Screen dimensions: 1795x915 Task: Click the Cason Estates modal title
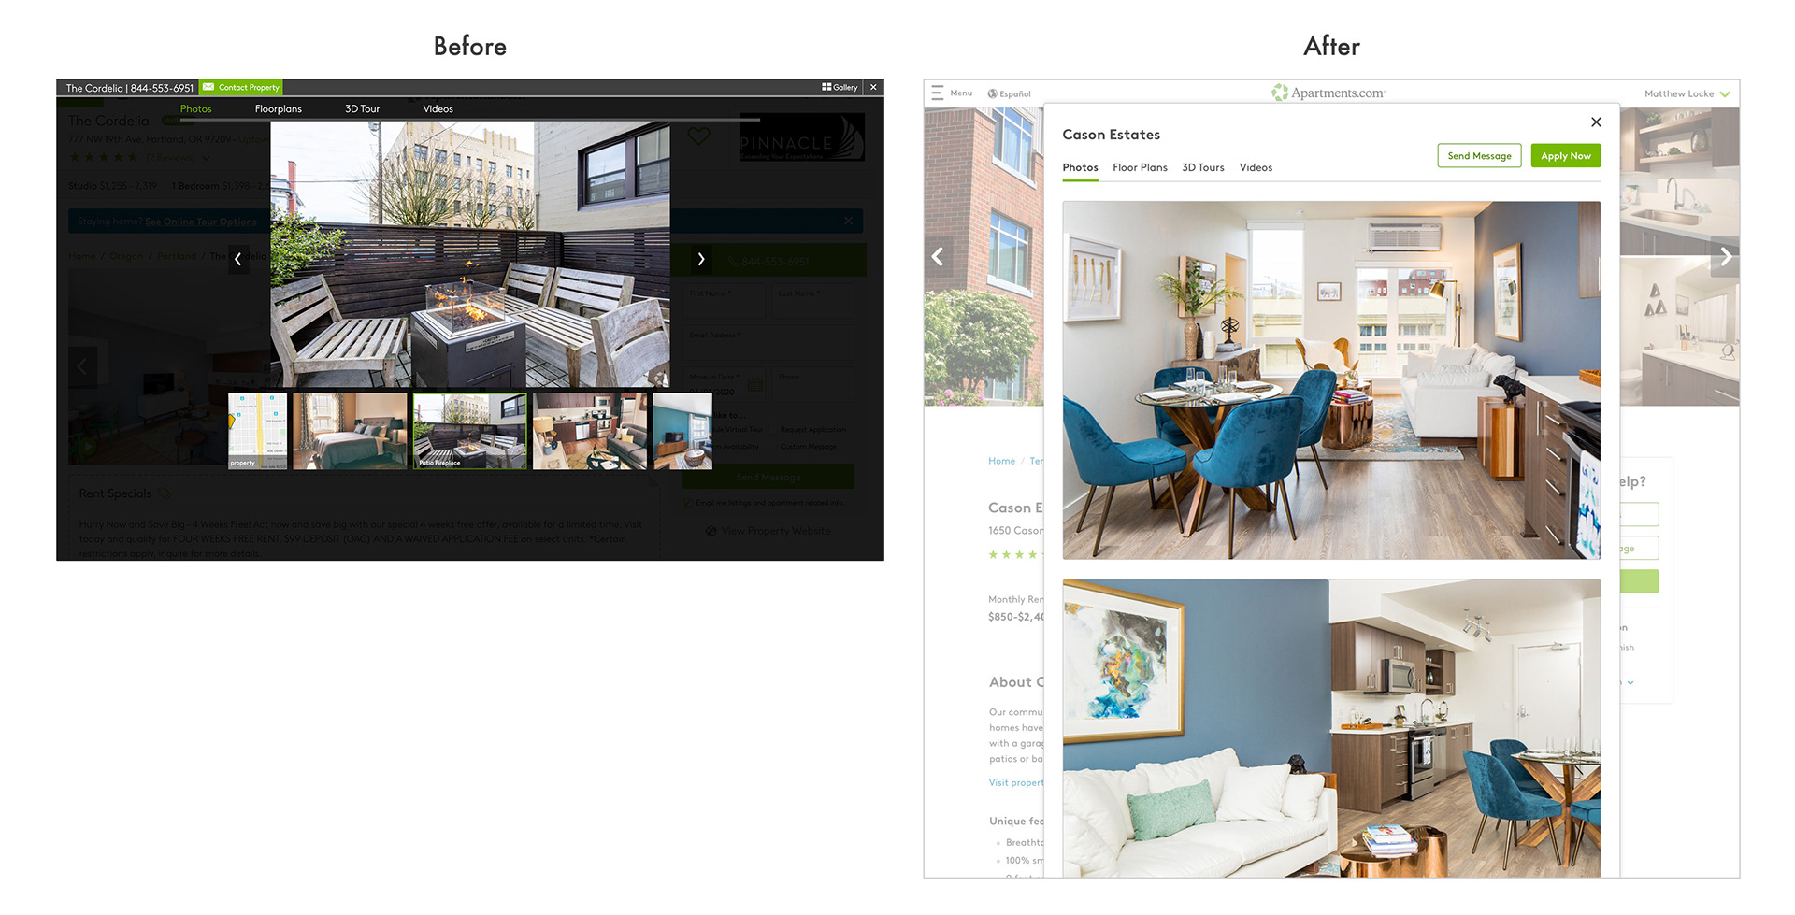coord(1111,135)
